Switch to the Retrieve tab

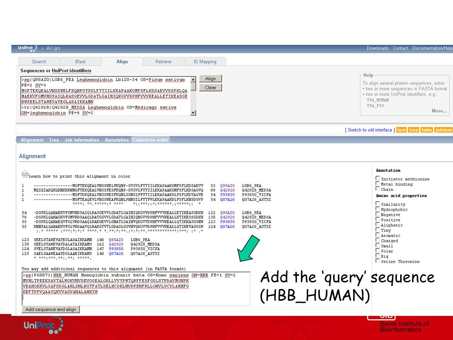pyautogui.click(x=163, y=61)
